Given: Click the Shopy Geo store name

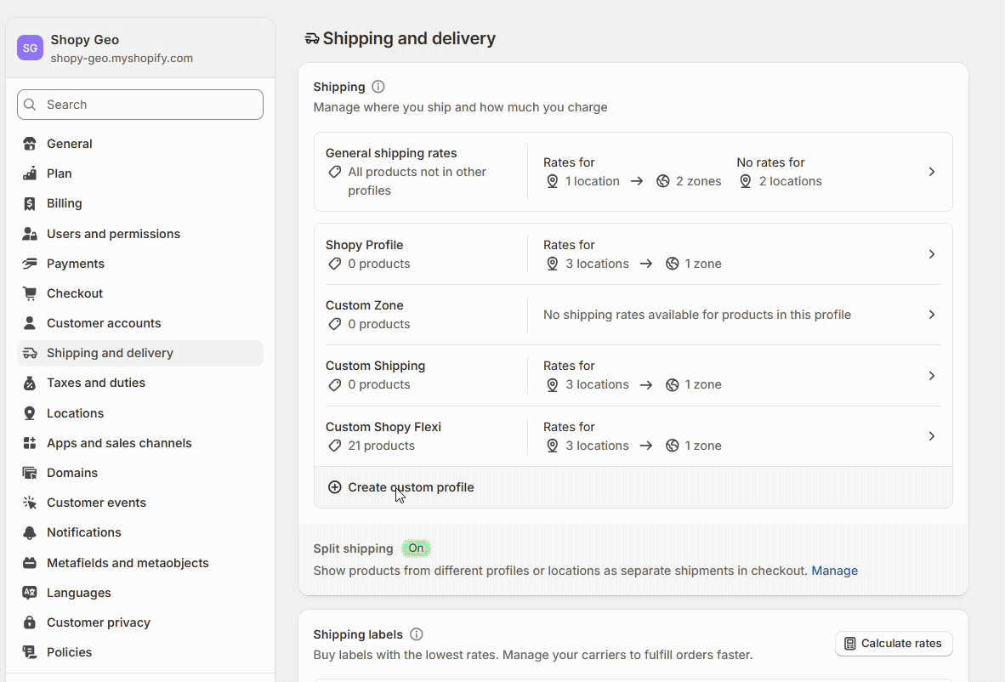Looking at the screenshot, I should 85,40.
